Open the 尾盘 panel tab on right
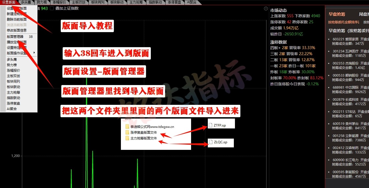The image size is (369, 188). [x=364, y=14]
